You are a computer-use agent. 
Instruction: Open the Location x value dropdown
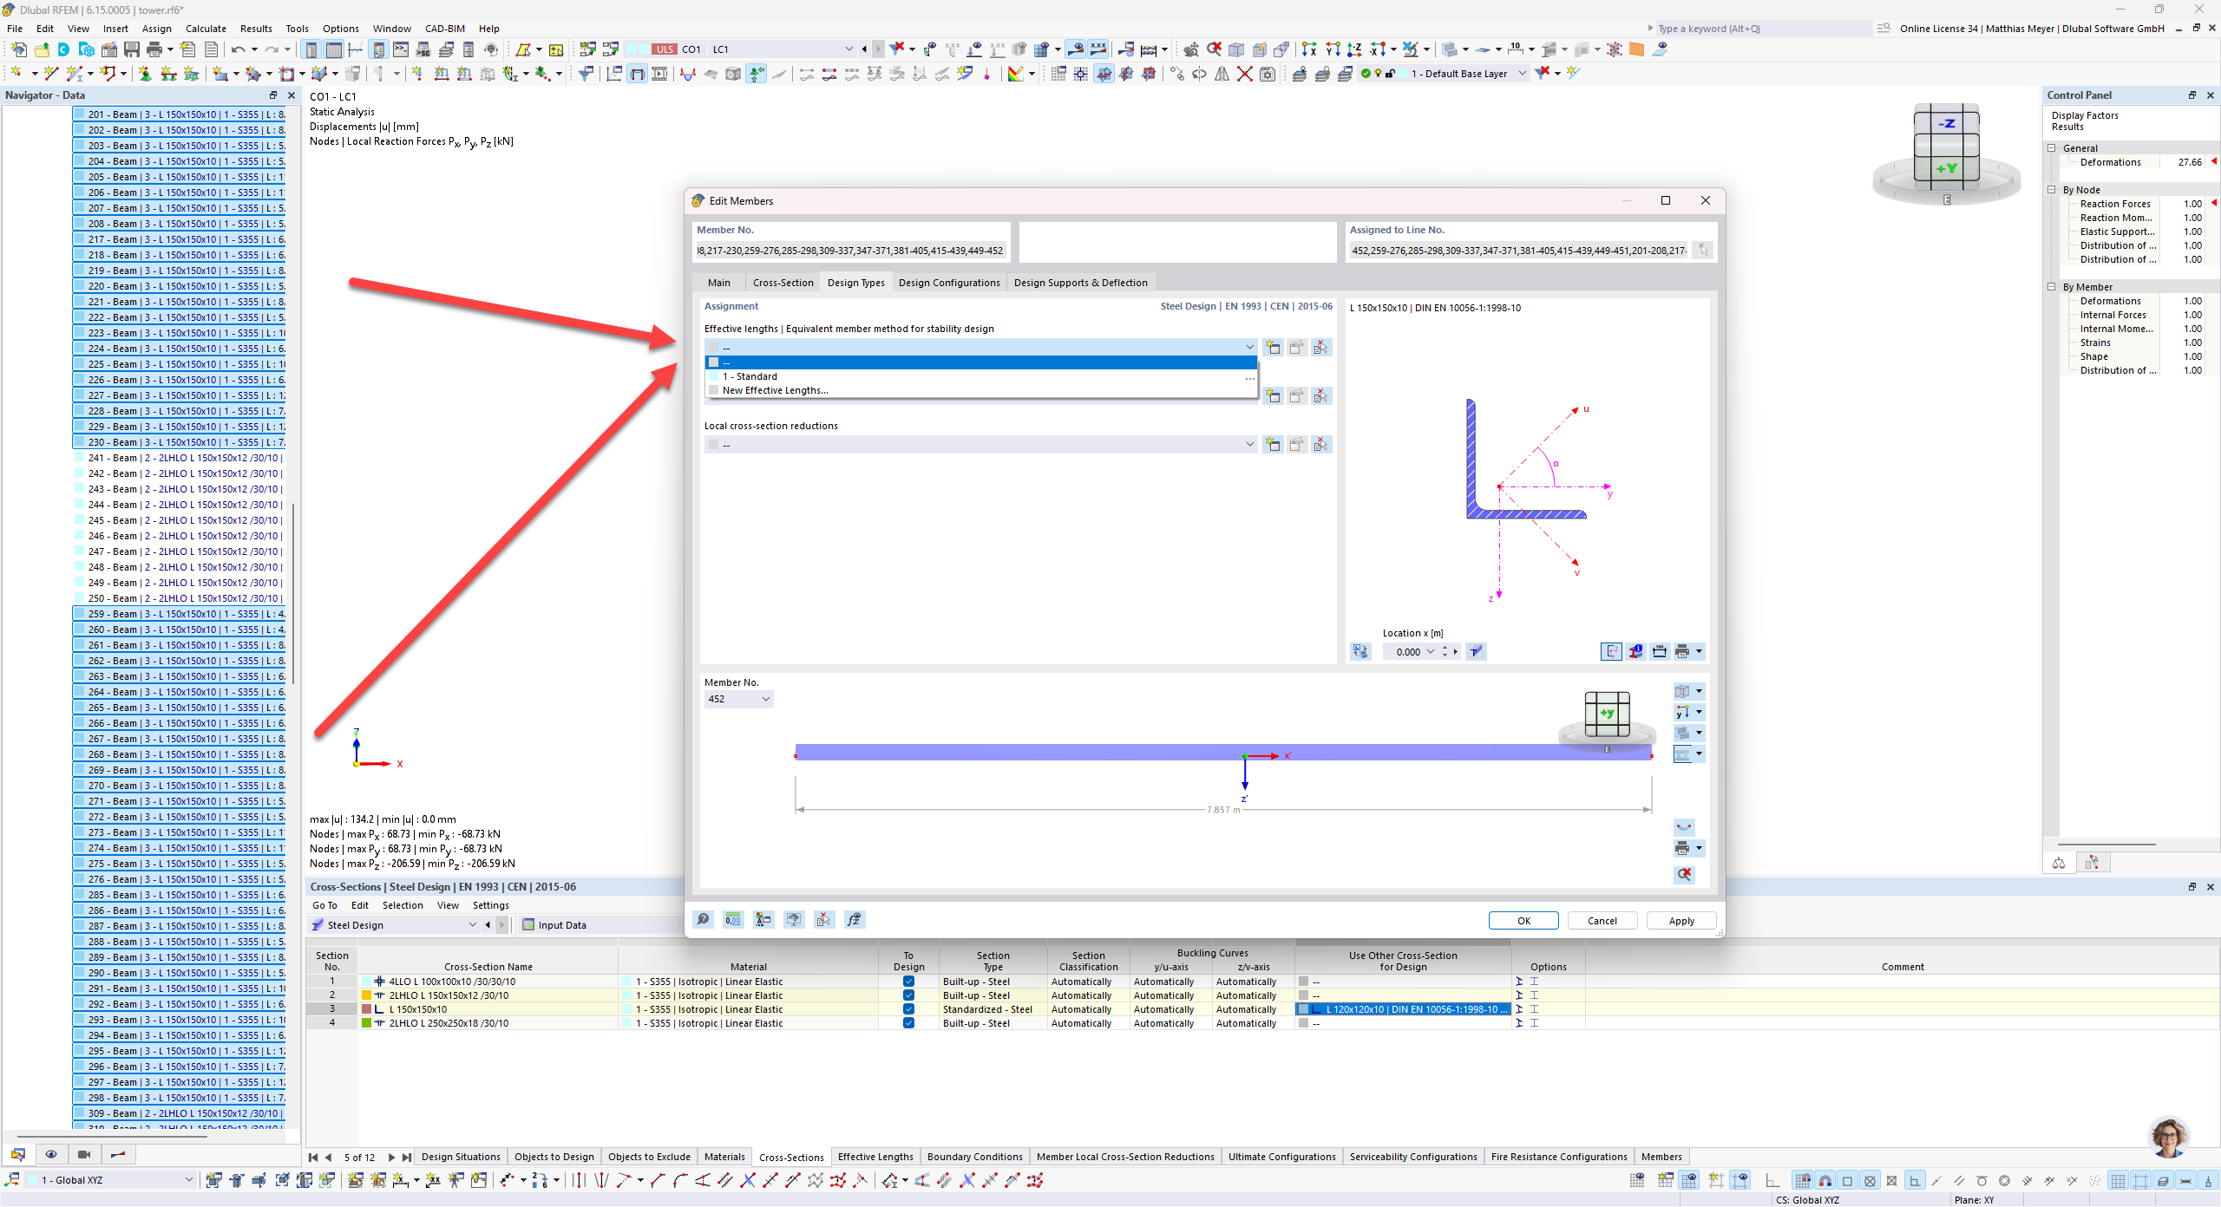pyautogui.click(x=1431, y=651)
